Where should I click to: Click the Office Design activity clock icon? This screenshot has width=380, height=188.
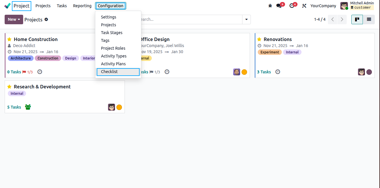tap(167, 72)
